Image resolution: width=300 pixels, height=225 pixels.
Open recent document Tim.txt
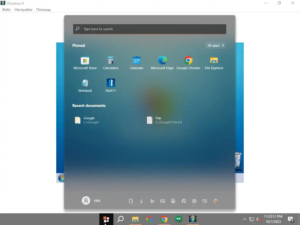click(x=165, y=120)
